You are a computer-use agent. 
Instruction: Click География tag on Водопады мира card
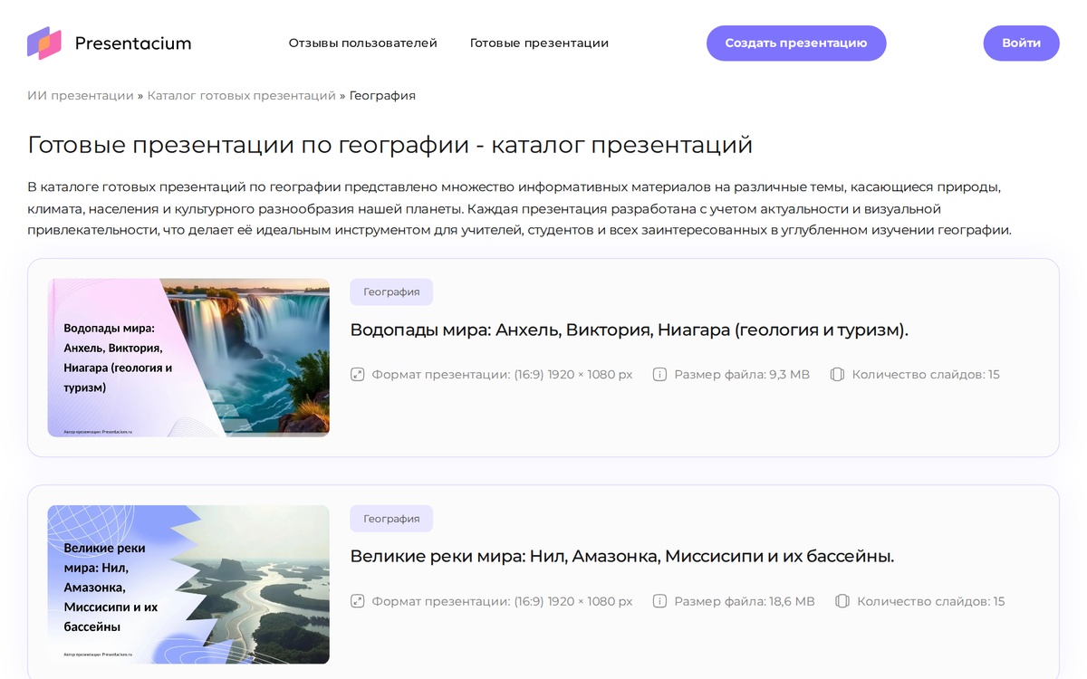pyautogui.click(x=391, y=292)
